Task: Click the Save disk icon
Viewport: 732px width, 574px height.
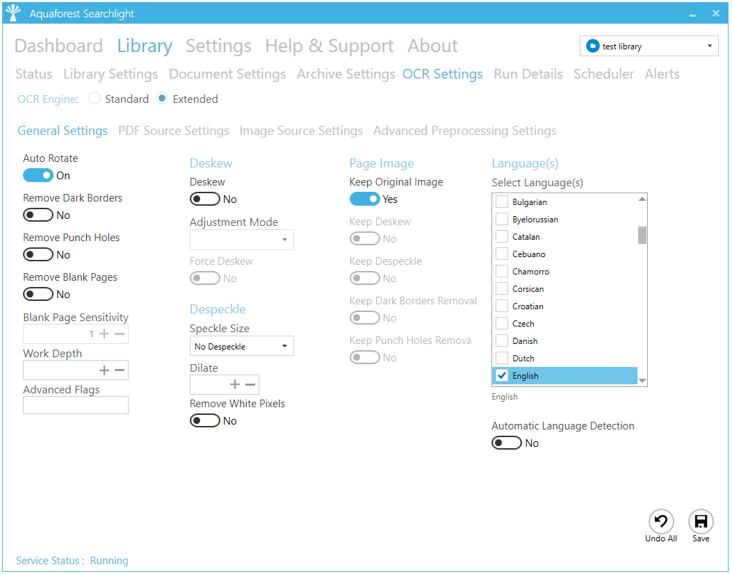Action: 701,522
